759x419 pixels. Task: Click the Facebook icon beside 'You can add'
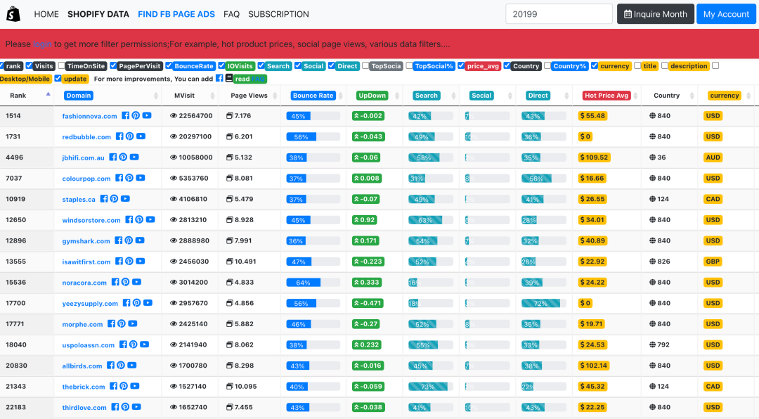219,78
